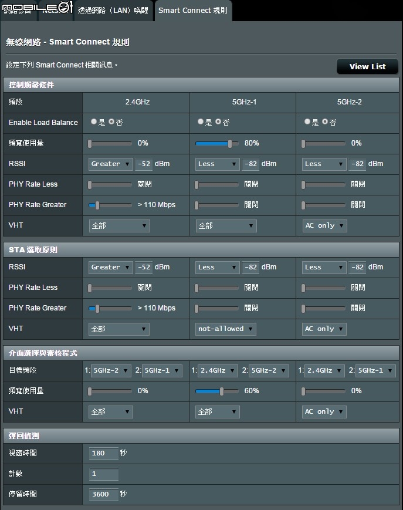
Task: Open interface VHT AC only dropdown for 5GHz-2
Action: coord(324,412)
